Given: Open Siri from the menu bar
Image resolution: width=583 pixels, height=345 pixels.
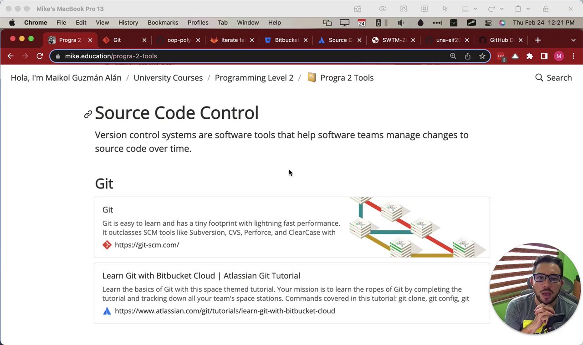Looking at the screenshot, I should [x=502, y=22].
